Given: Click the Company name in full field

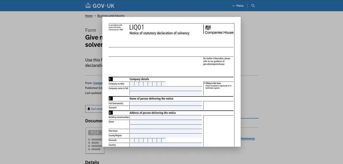Looking at the screenshot, I should 166,89.
